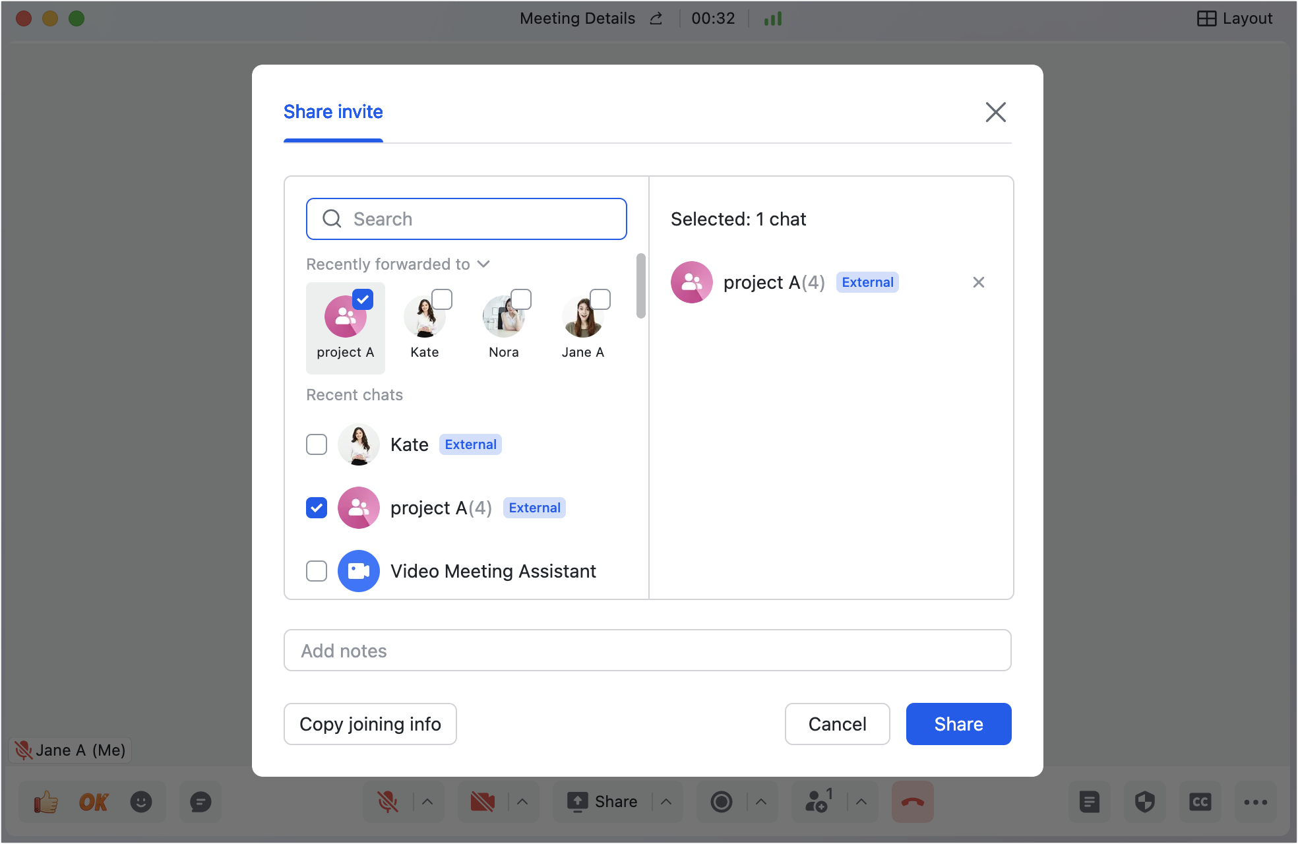The image size is (1298, 844).
Task: Open the meeting notes icon
Action: [1090, 802]
